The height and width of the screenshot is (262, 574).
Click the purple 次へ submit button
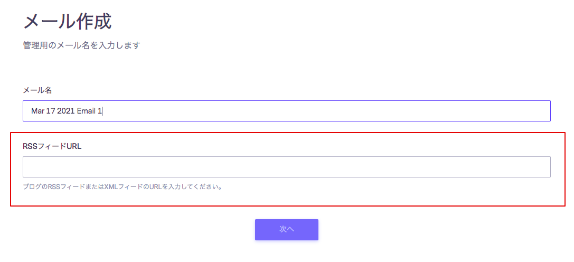pos(287,229)
